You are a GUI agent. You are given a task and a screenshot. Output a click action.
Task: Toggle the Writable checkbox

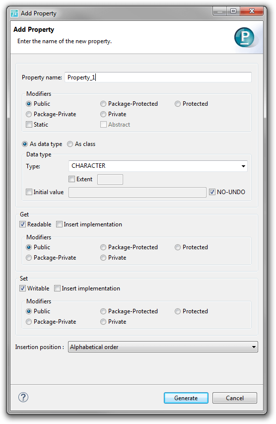(x=23, y=288)
